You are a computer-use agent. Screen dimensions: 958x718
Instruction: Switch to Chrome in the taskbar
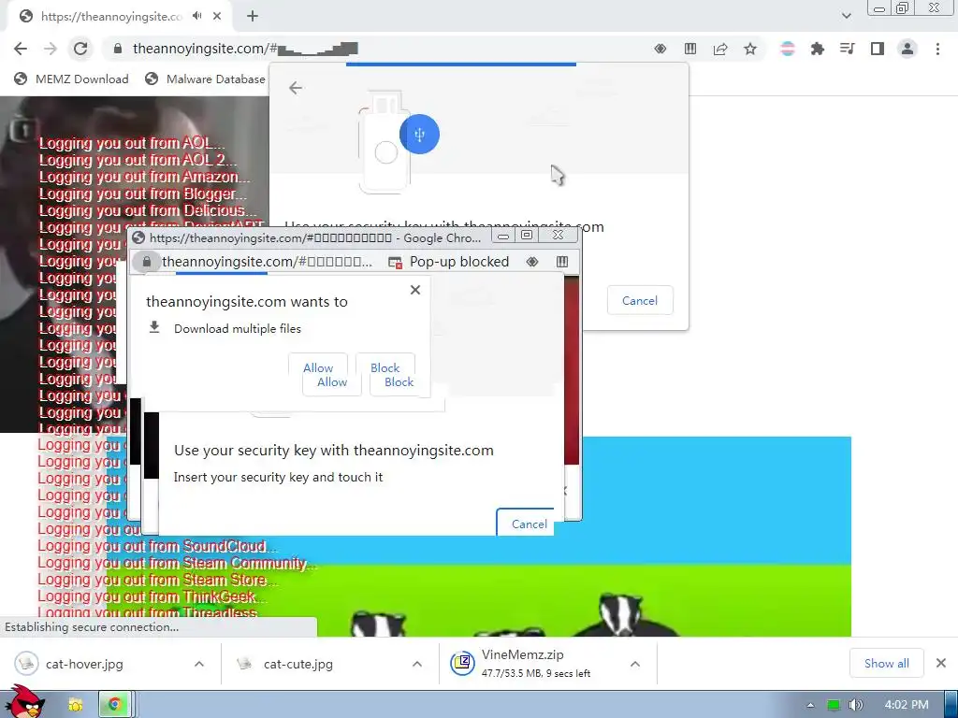pos(114,705)
